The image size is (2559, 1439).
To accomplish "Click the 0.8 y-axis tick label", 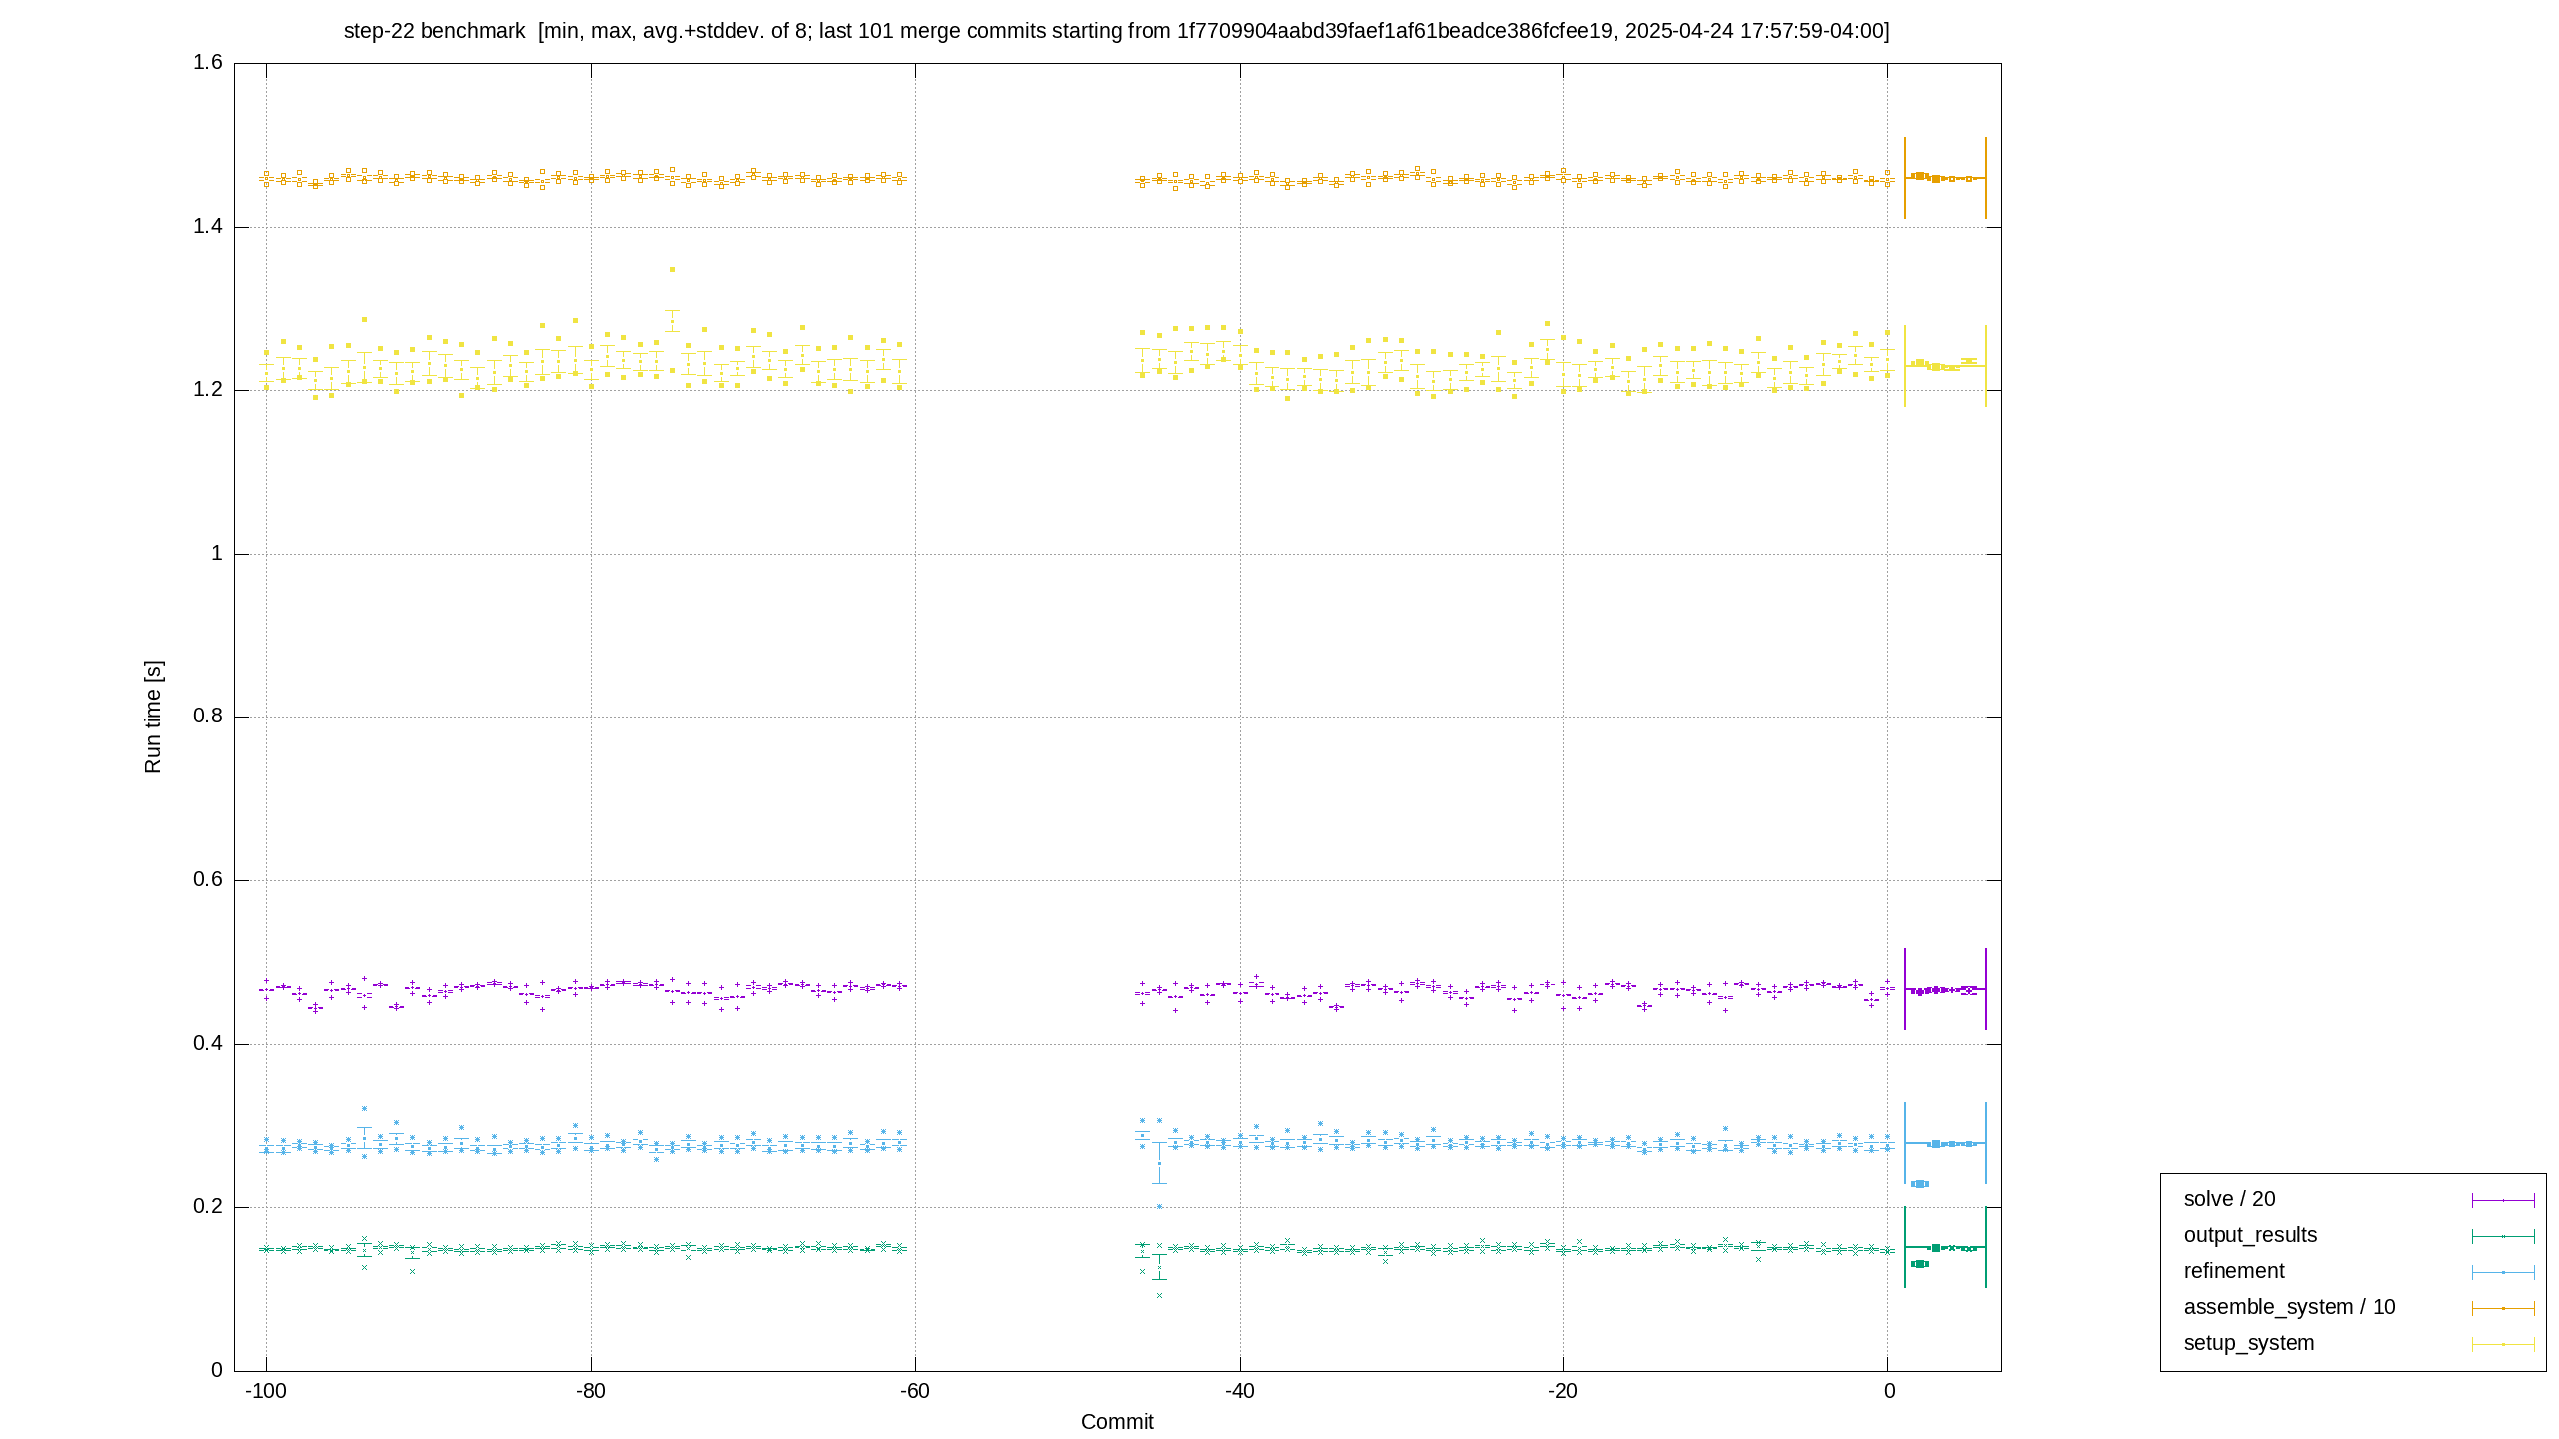I will point(208,717).
